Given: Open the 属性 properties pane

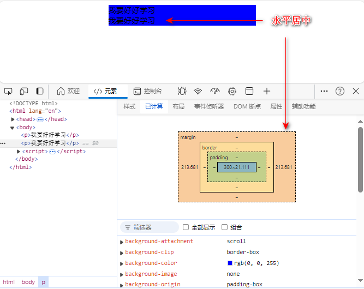Looking at the screenshot, I should (x=276, y=106).
